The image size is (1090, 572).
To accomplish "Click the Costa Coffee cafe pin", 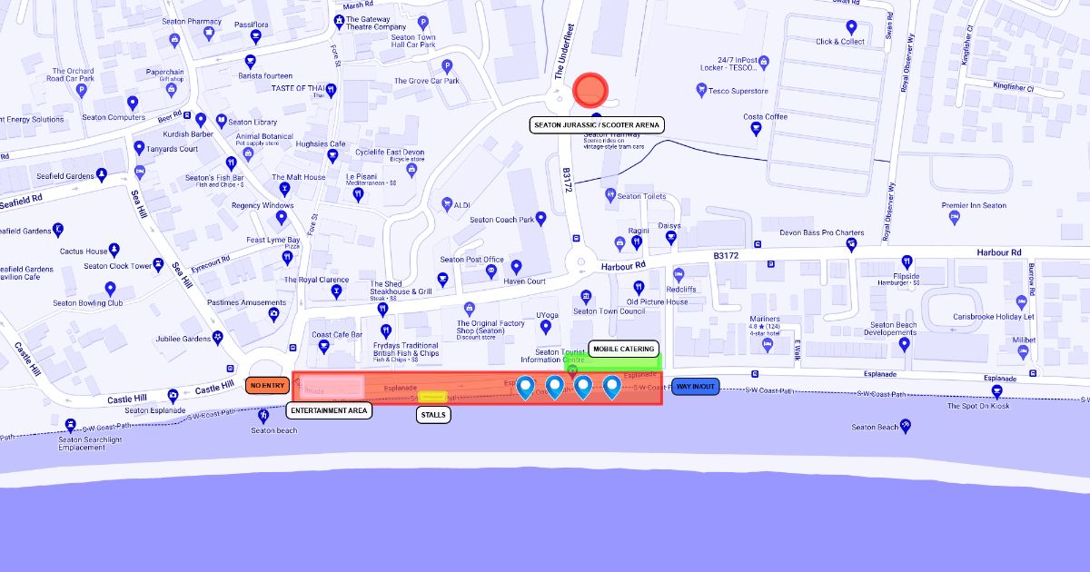I will (755, 128).
